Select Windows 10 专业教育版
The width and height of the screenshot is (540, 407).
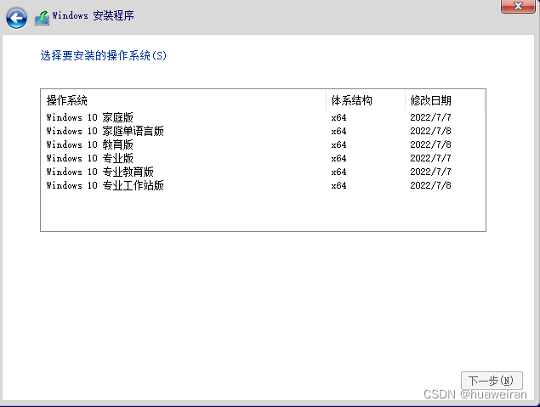tap(263, 172)
